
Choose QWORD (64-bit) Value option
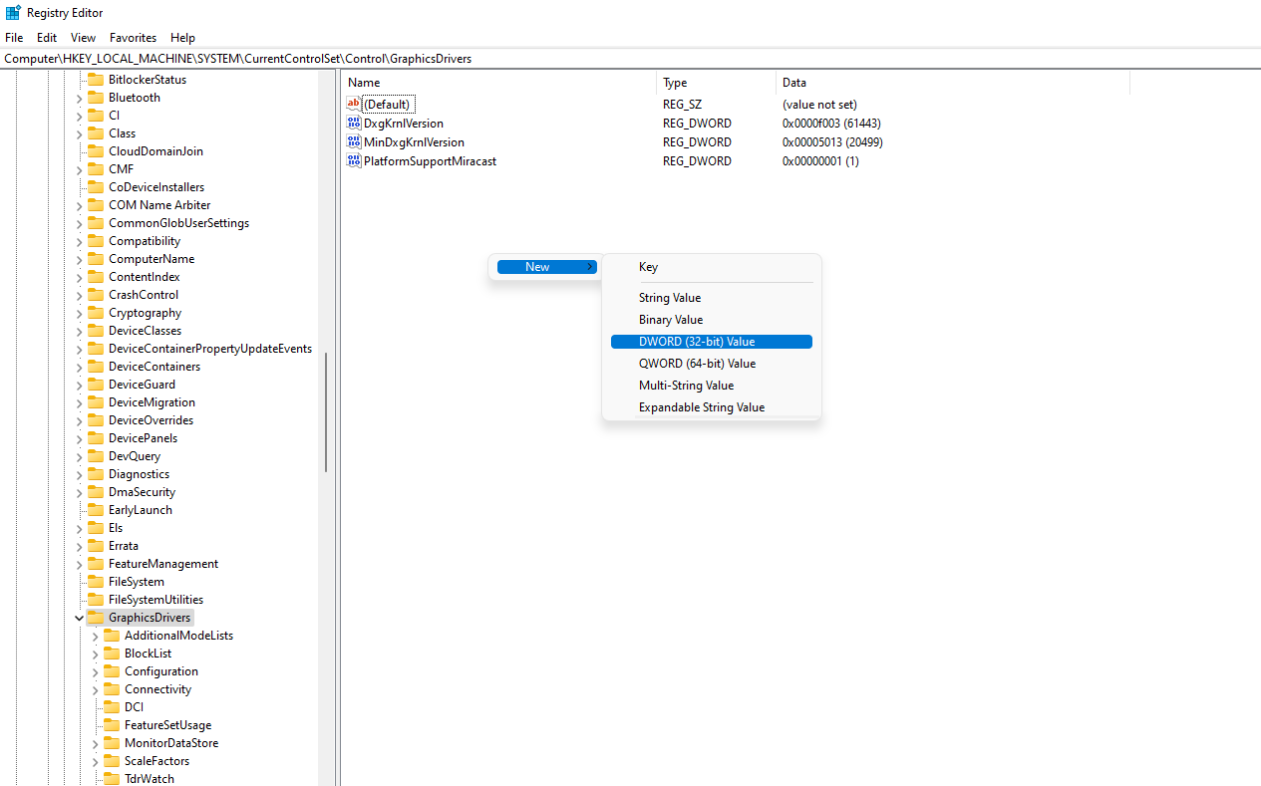click(x=712, y=364)
